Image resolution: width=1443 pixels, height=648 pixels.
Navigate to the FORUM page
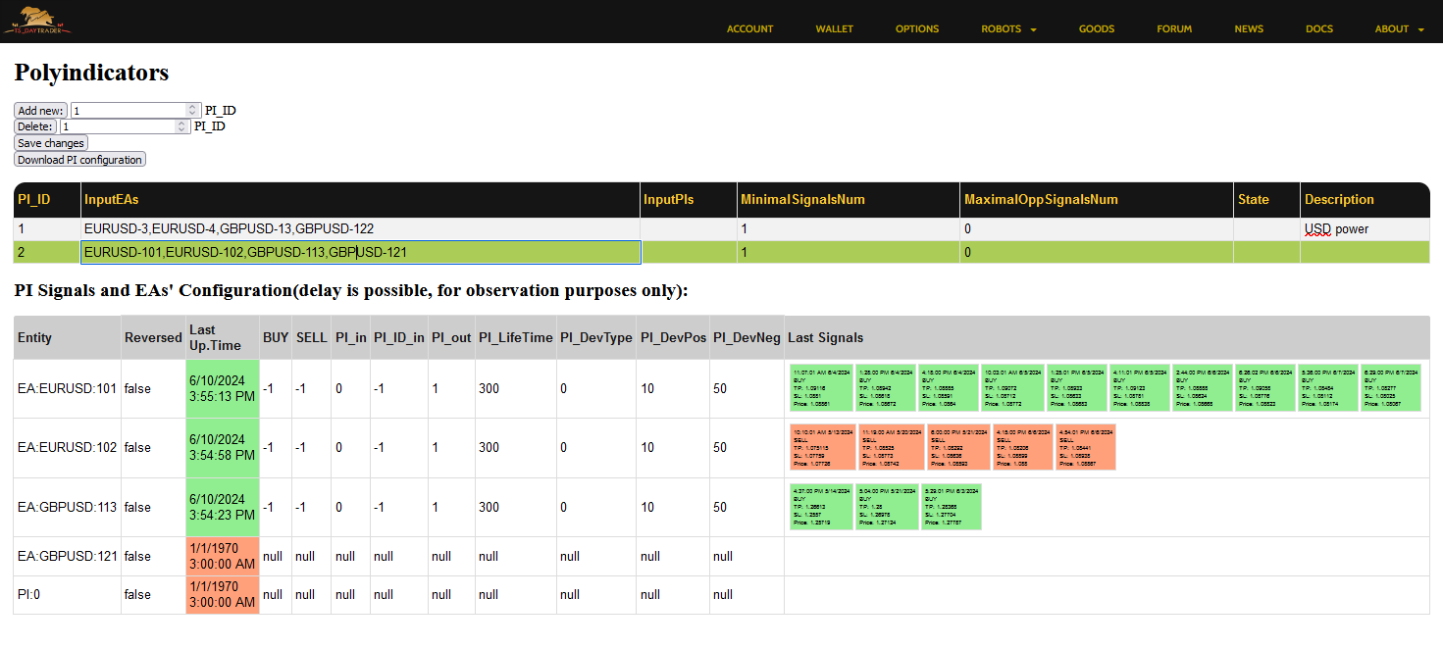pos(1174,29)
